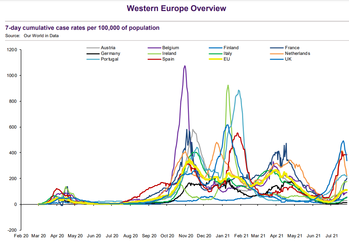Click the gray Austria legend line swatch

[x=93, y=48]
